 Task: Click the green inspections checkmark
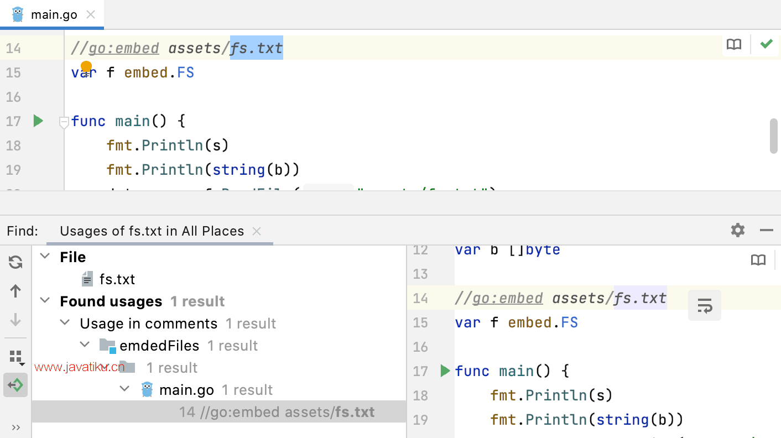tap(766, 44)
